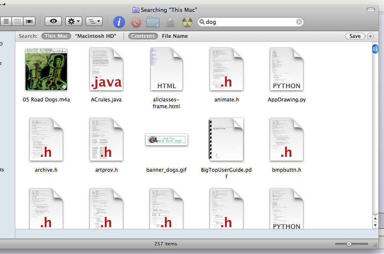The height and width of the screenshot is (254, 384).
Task: Search by File Name instead of contents
Action: [x=174, y=36]
